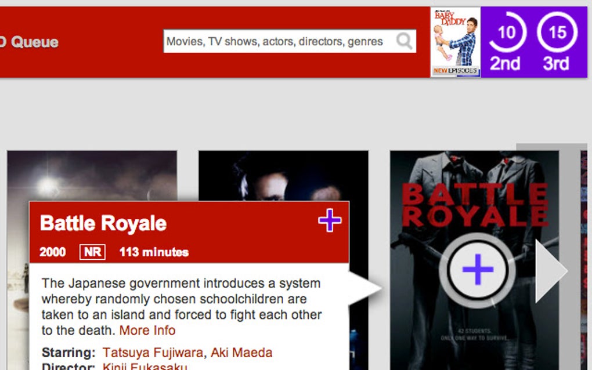The width and height of the screenshot is (592, 370).
Task: Focus the Movies, TV shows search field
Action: [290, 41]
